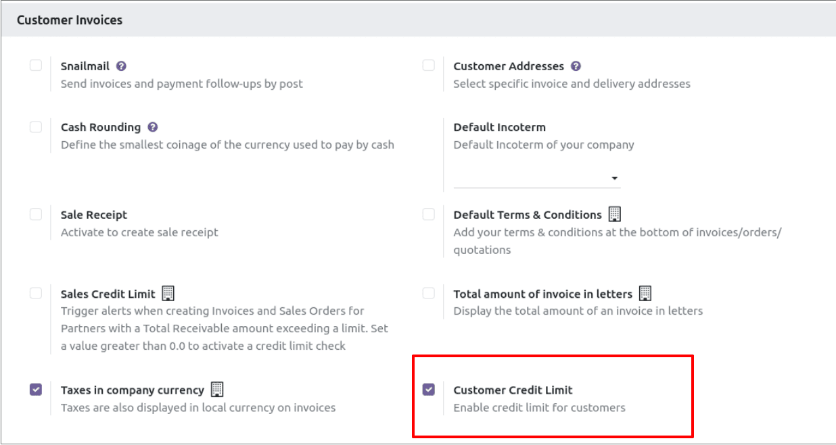836x445 pixels.
Task: Click 'Define the smallest coinage' description text
Action: point(227,145)
